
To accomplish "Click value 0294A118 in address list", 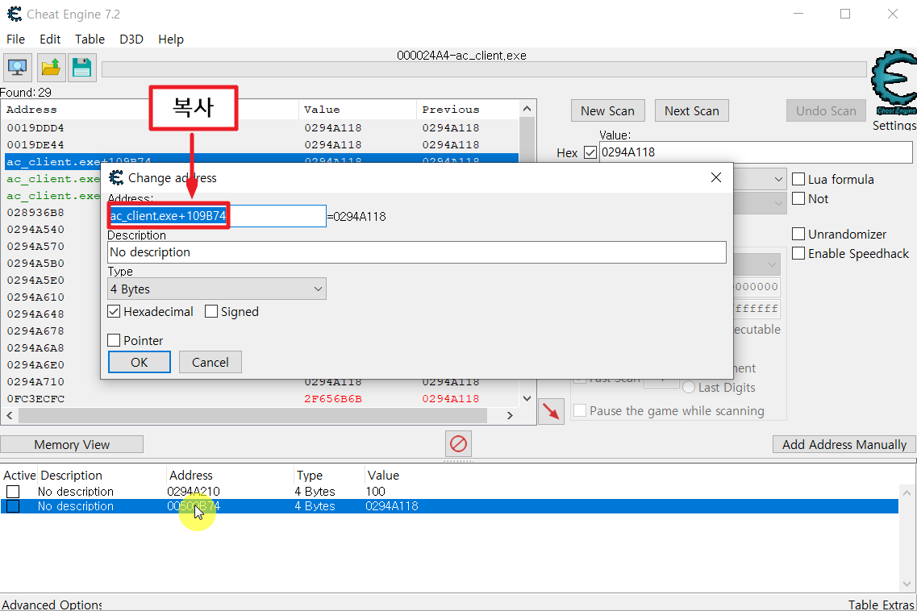I will (392, 506).
